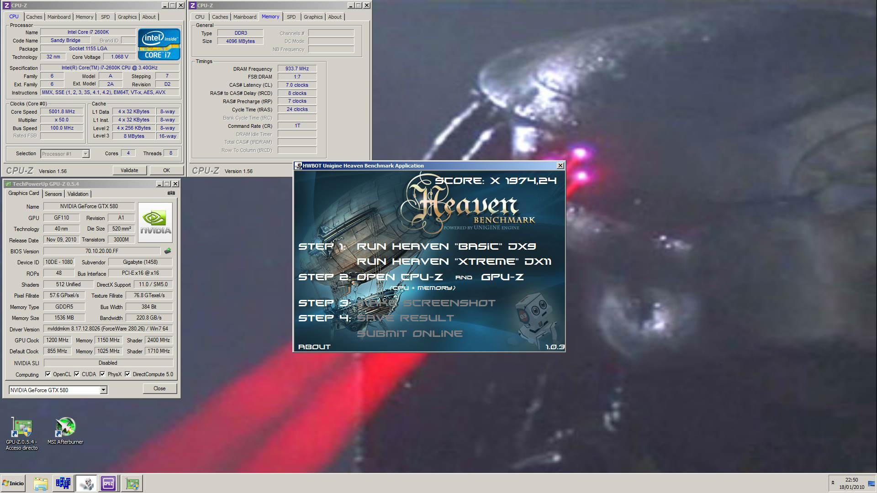This screenshot has width=877, height=493.
Task: Show hidden tray icons with double chevron
Action: 833,483
